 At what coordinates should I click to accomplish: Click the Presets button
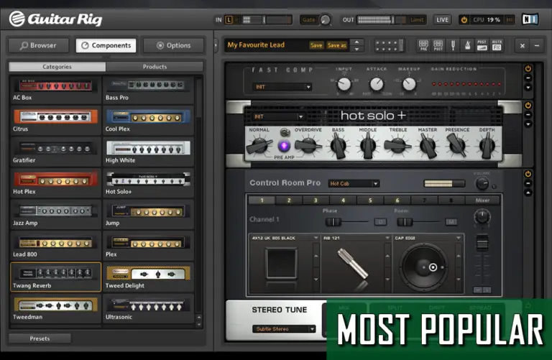click(x=40, y=338)
